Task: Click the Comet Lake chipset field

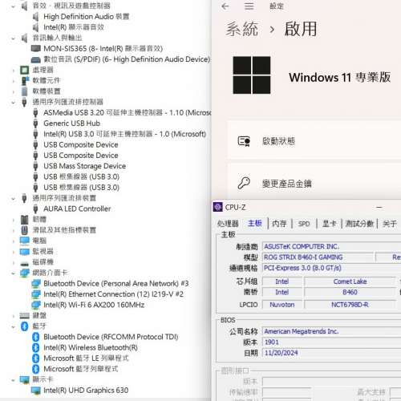Action: 350,282
